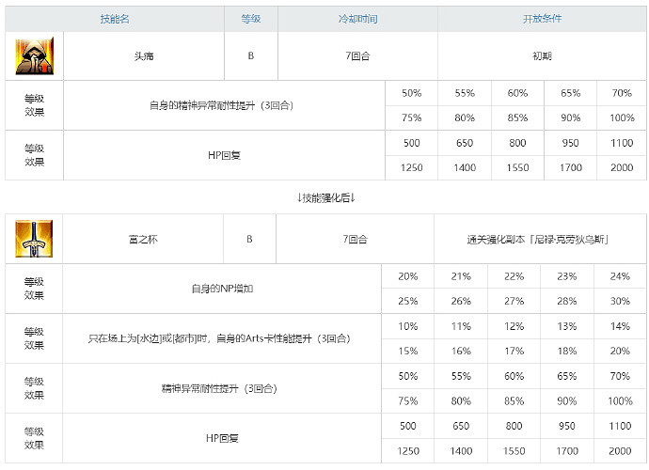Select the [水边]或[都市] Arts卡性能提升 effect text
The image size is (649, 470).
tap(219, 338)
